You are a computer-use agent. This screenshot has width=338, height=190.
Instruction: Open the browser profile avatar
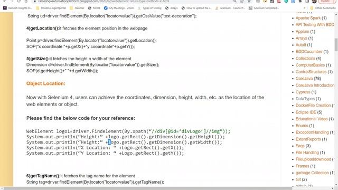coord(314,1)
